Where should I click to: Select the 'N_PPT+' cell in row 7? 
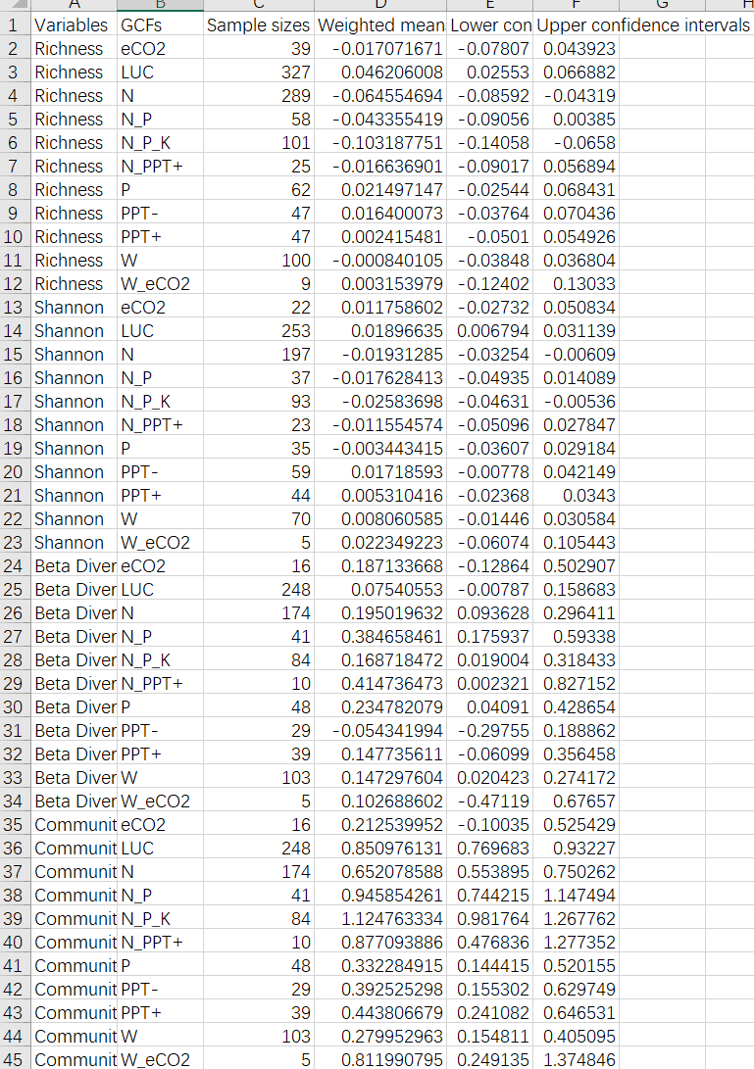[161, 167]
